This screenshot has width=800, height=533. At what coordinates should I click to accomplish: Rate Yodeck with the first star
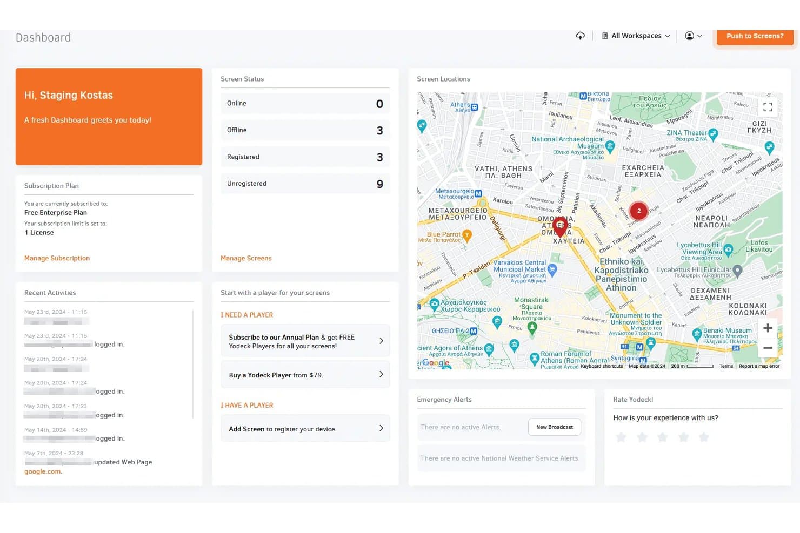pyautogui.click(x=621, y=437)
